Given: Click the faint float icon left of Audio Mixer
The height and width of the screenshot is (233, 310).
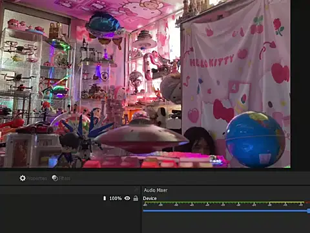Looking at the screenshot, I should pos(136,190).
